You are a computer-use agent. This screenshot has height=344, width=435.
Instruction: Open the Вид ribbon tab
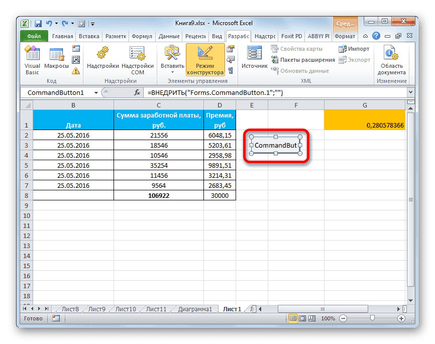point(216,36)
